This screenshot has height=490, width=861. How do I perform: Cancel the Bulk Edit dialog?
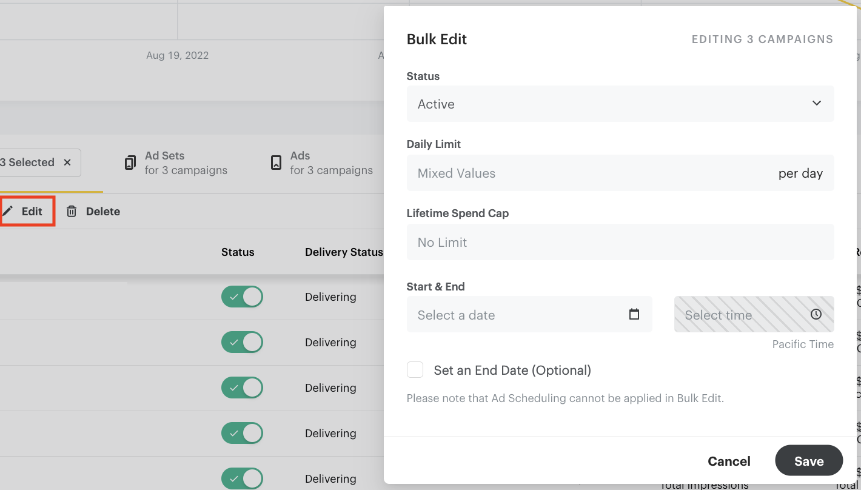click(729, 461)
